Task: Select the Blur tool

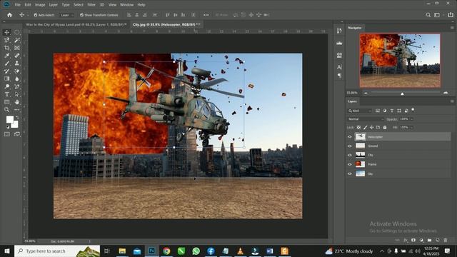Action: point(17,79)
